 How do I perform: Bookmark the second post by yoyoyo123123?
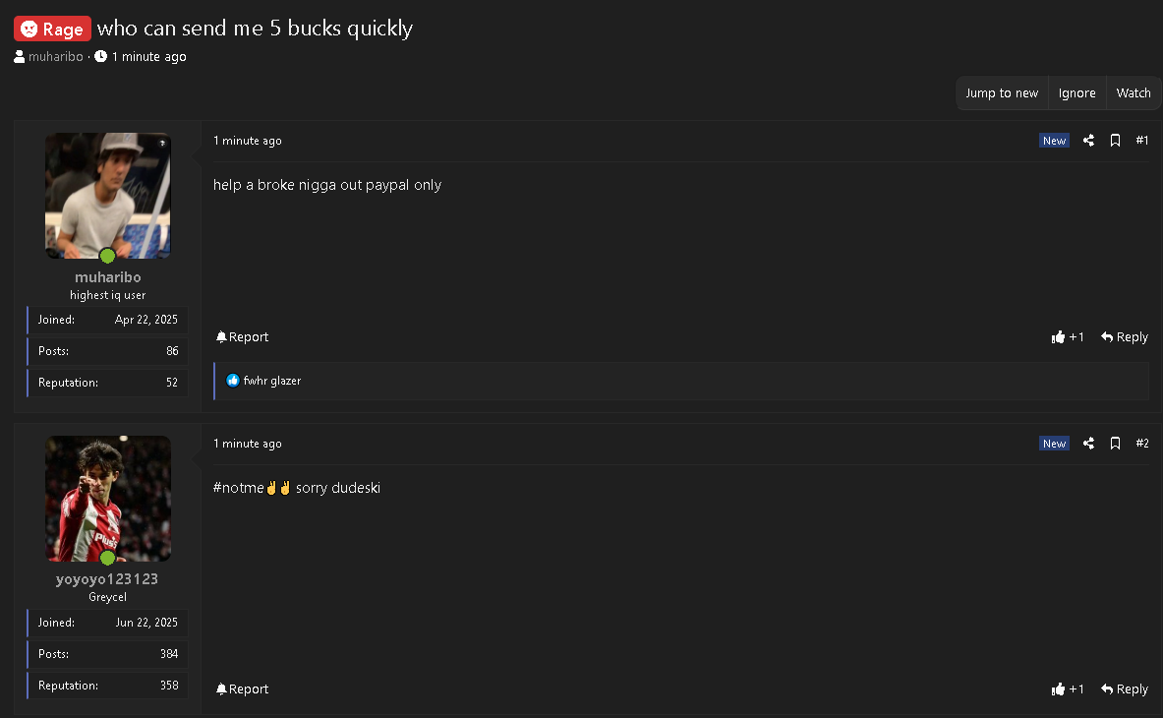(x=1115, y=443)
